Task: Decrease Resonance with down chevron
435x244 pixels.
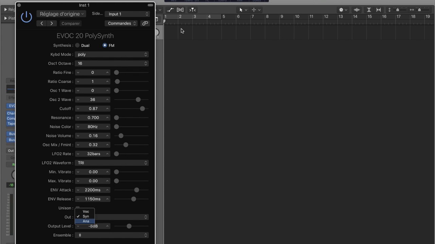Action: tap(78, 118)
